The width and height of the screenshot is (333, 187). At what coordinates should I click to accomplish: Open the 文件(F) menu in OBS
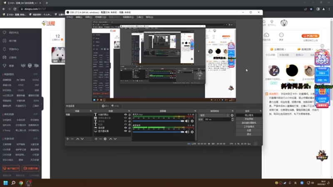(70, 17)
